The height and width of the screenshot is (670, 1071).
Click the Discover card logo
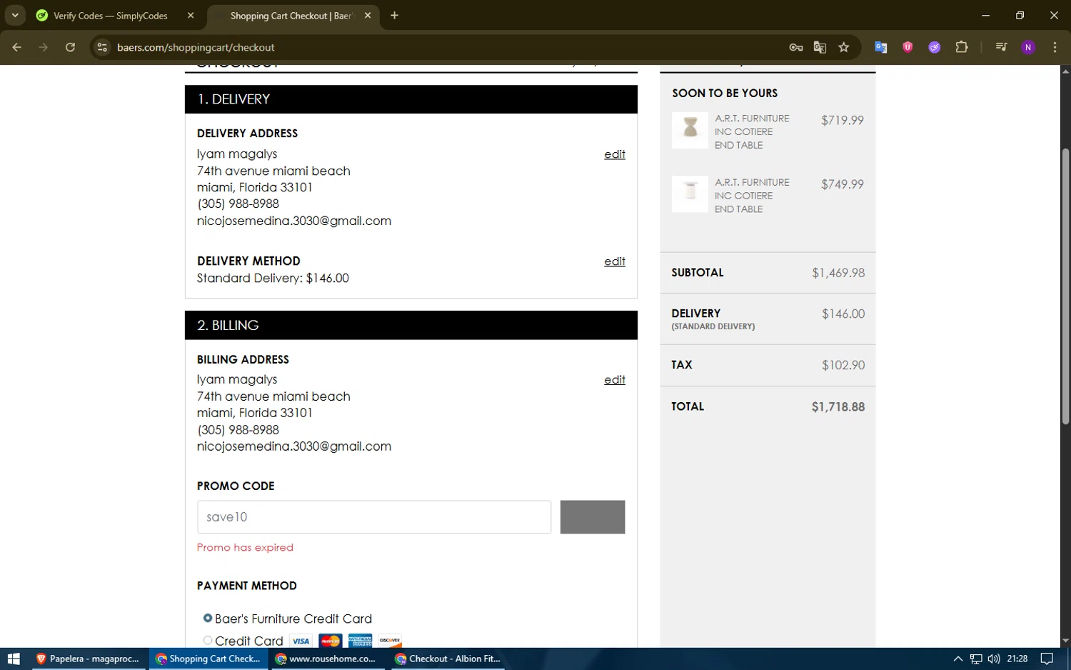tap(390, 641)
